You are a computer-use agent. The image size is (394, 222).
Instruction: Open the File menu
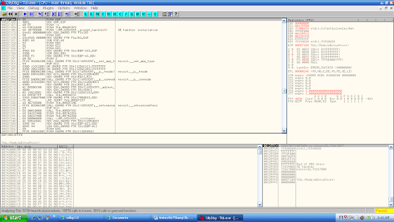coord(10,8)
